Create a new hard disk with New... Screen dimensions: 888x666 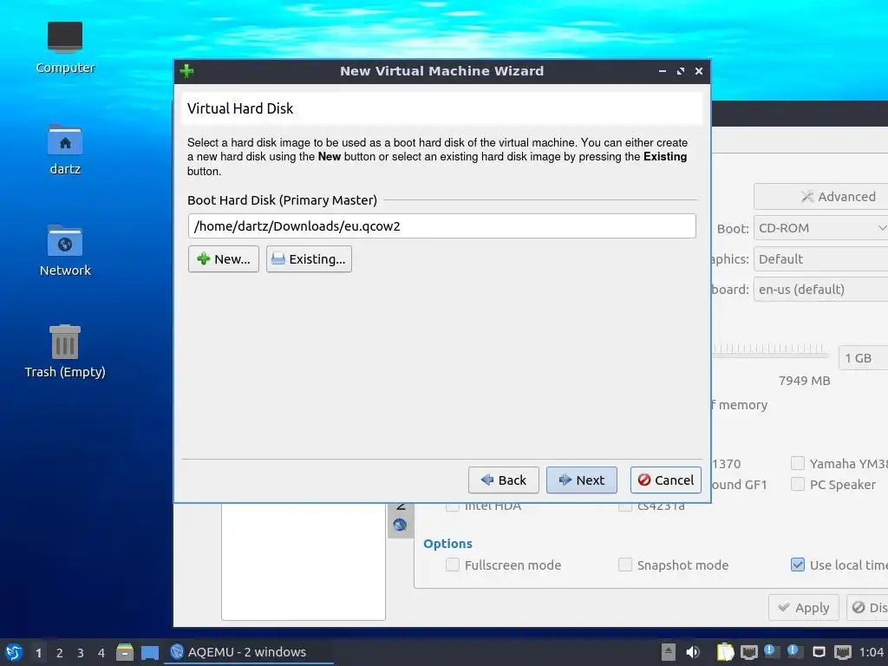pos(223,258)
